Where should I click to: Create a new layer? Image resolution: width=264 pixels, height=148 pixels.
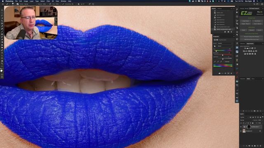pos(257,146)
